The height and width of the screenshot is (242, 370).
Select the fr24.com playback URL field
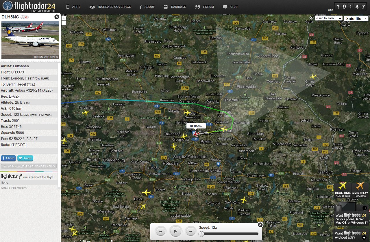pyautogui.click(x=29, y=166)
